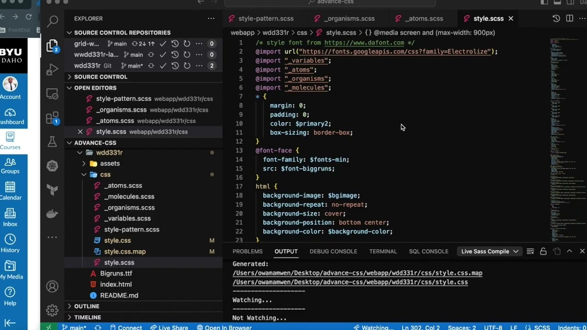Open Remote Explorer view icon
This screenshot has height=330, width=587.
pos(52,94)
